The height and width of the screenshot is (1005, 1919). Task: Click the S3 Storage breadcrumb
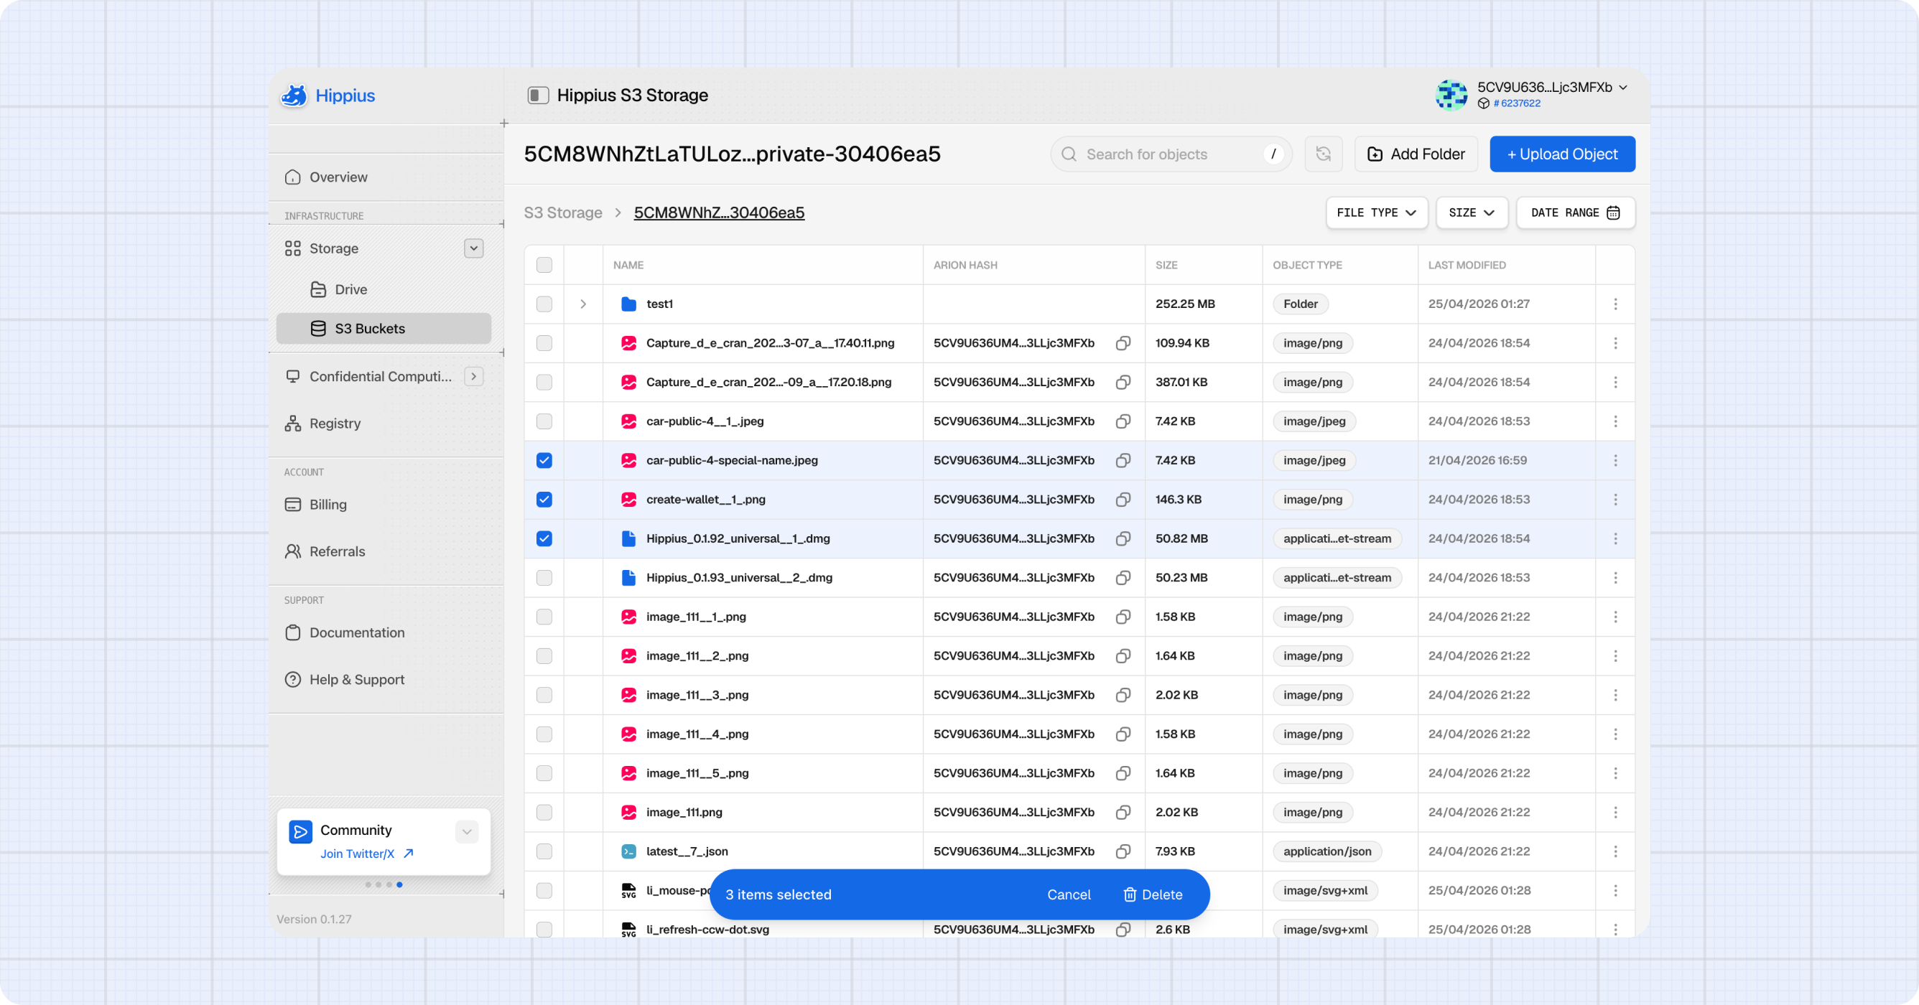562,213
